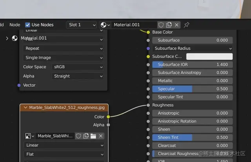Toggle fake user shield for Marble_SlabWhi image

78,136
